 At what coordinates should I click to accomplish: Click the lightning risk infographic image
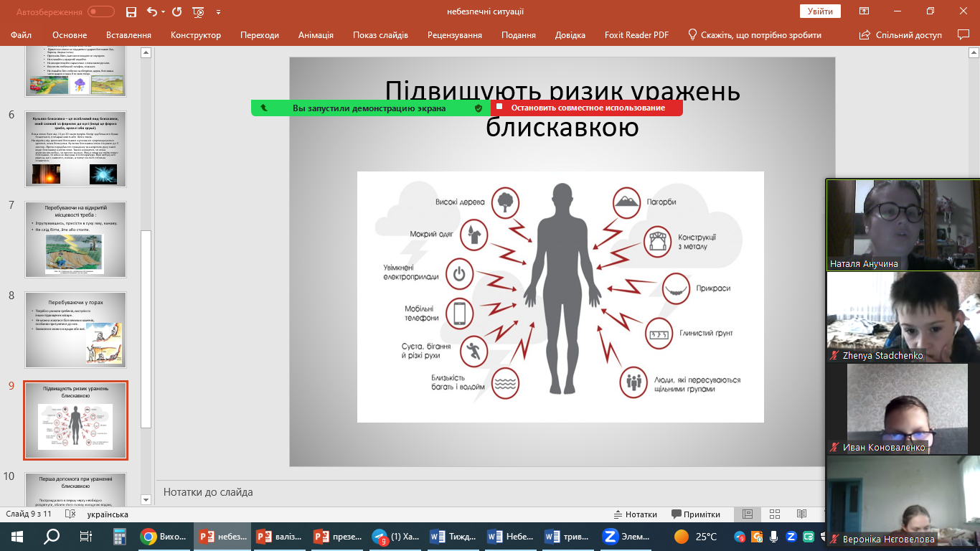(x=560, y=296)
